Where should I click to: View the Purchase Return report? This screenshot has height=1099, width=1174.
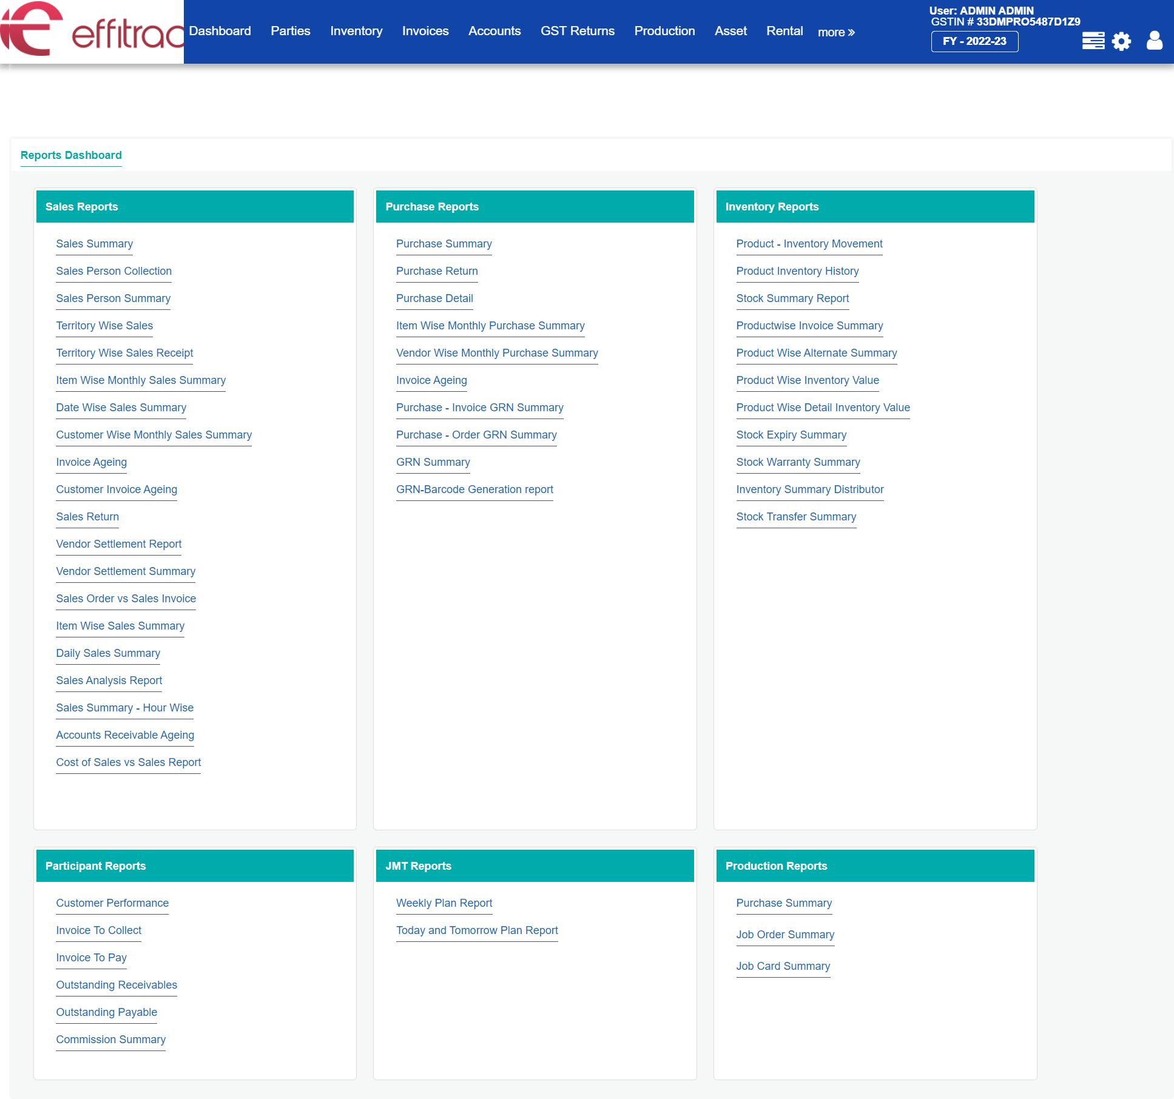tap(437, 271)
